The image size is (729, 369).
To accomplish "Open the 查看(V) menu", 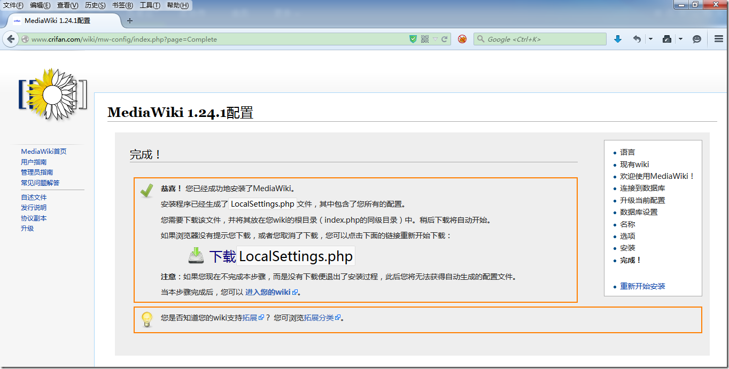I will (x=67, y=5).
